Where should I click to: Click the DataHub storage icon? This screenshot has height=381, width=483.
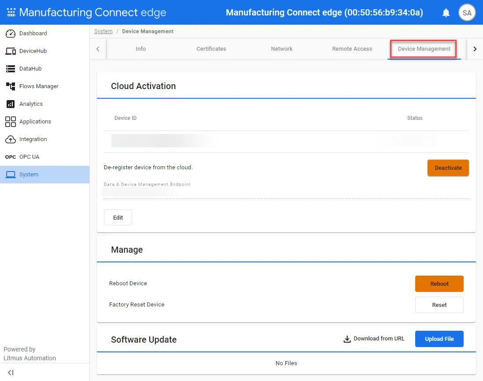(11, 68)
